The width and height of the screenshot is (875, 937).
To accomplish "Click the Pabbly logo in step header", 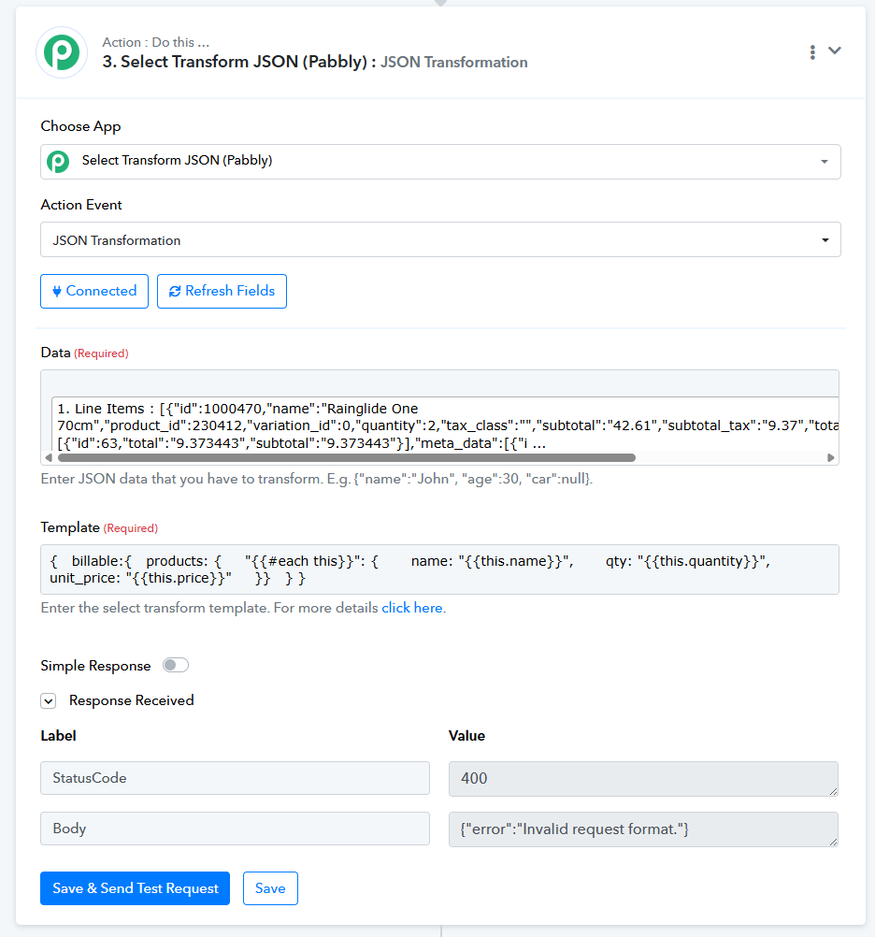I will coord(62,52).
